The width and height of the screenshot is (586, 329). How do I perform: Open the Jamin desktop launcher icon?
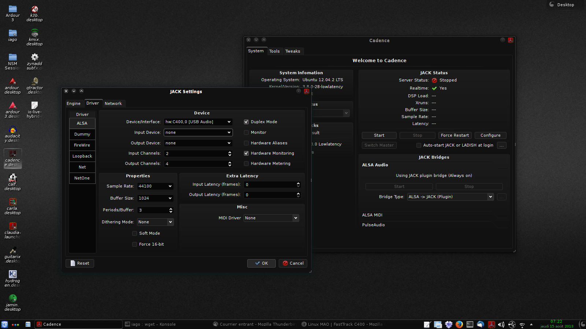(x=12, y=299)
